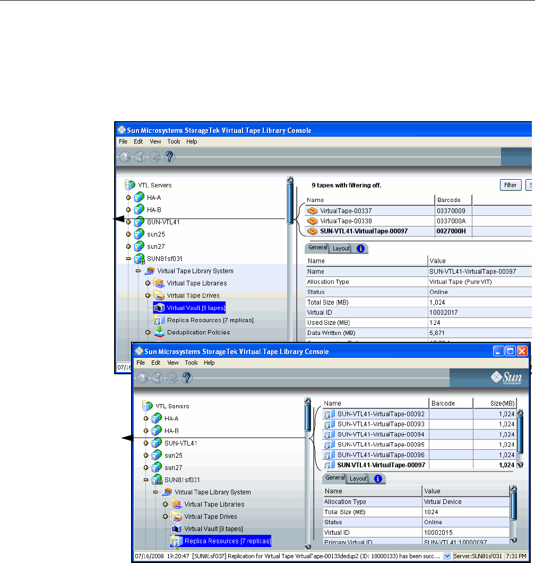Screen dimensions: 535x563
Task: Select sun27 server in front window tree
Action: pos(174,467)
